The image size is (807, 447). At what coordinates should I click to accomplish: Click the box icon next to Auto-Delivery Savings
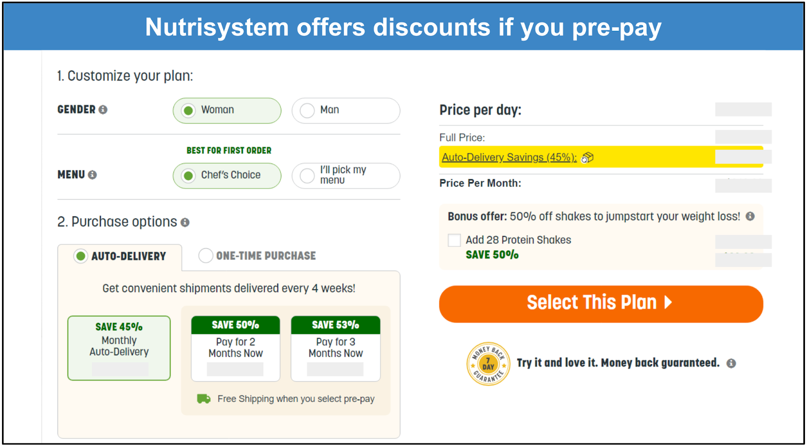588,158
